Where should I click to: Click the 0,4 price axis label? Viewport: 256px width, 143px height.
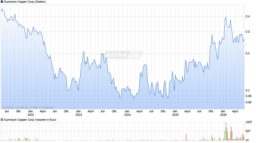tap(248, 16)
